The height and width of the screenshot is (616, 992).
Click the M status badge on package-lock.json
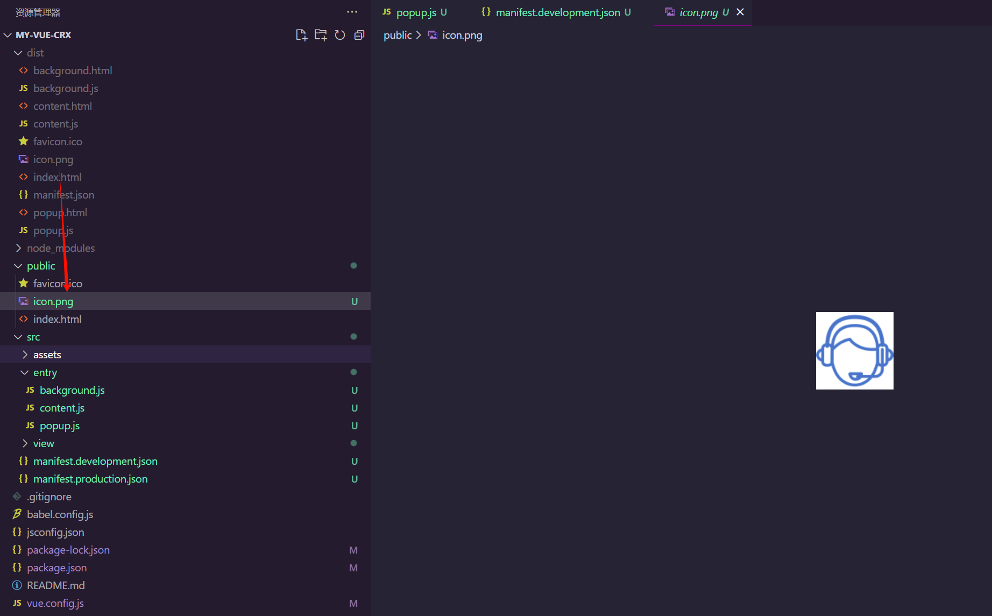pyautogui.click(x=353, y=550)
